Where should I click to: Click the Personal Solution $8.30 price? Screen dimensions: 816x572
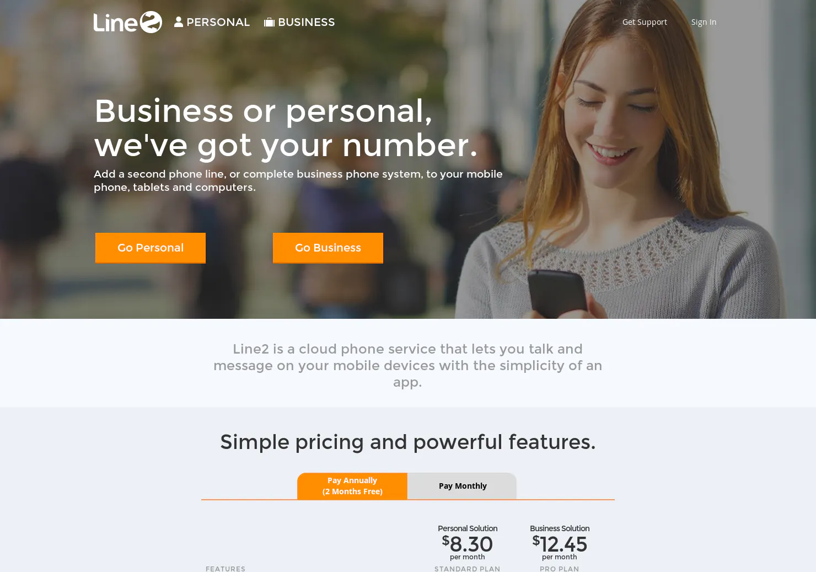(x=468, y=544)
